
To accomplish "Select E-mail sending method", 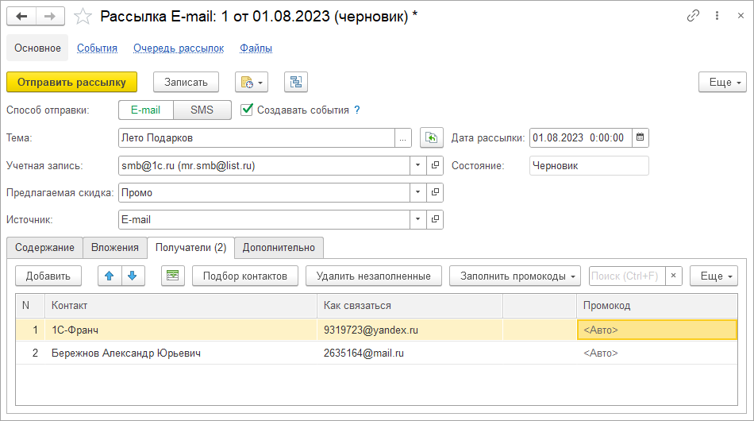I will (x=145, y=110).
